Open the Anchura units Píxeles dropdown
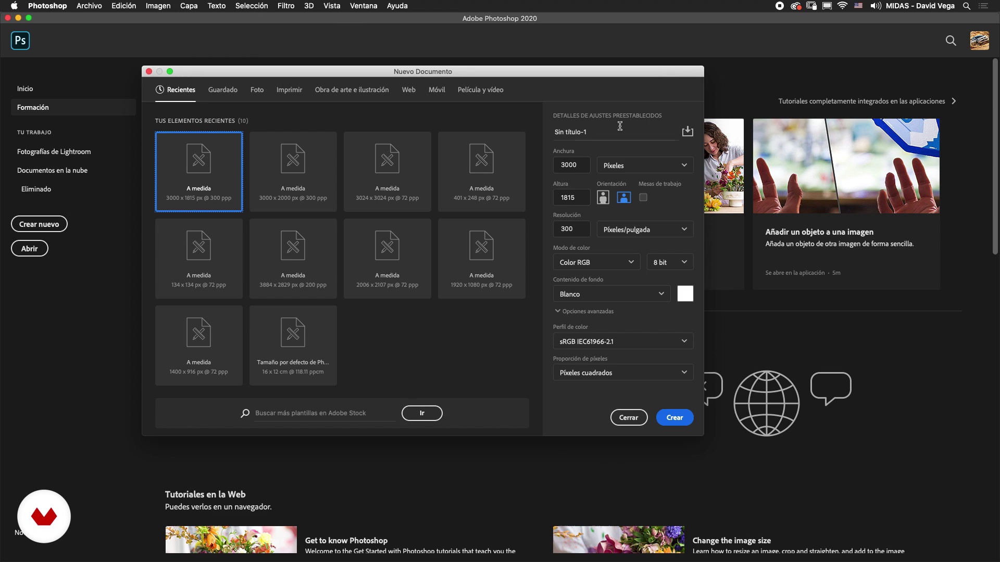 [645, 165]
